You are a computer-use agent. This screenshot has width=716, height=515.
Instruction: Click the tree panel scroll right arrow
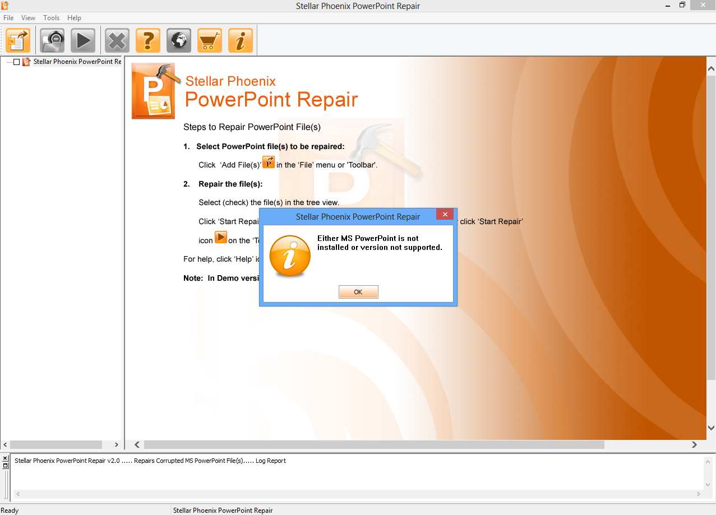117,444
